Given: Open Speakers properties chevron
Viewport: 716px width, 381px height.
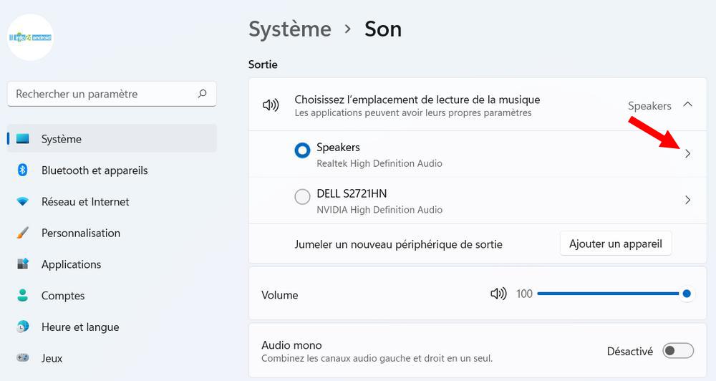Looking at the screenshot, I should point(687,154).
